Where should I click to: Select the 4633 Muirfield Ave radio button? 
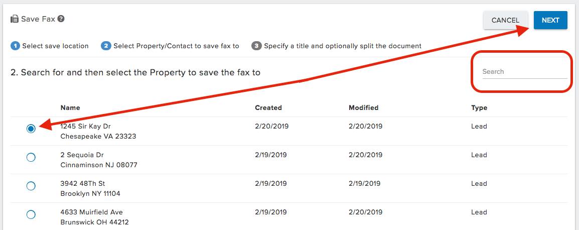point(31,214)
